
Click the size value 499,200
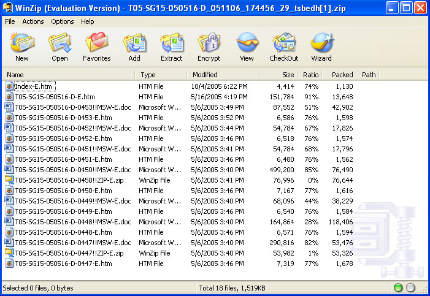tap(282, 170)
